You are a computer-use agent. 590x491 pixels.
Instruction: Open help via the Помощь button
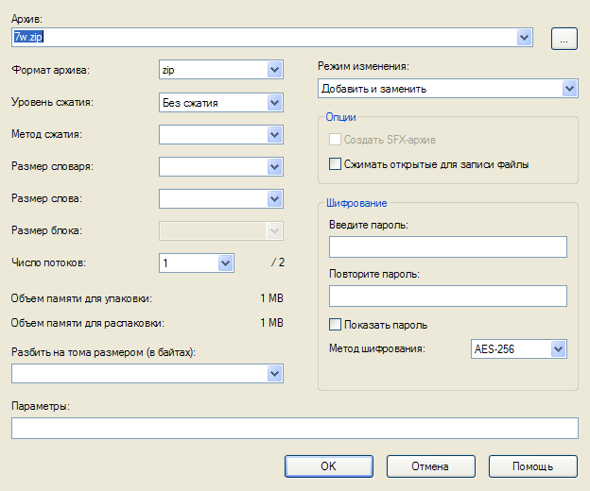tap(532, 466)
